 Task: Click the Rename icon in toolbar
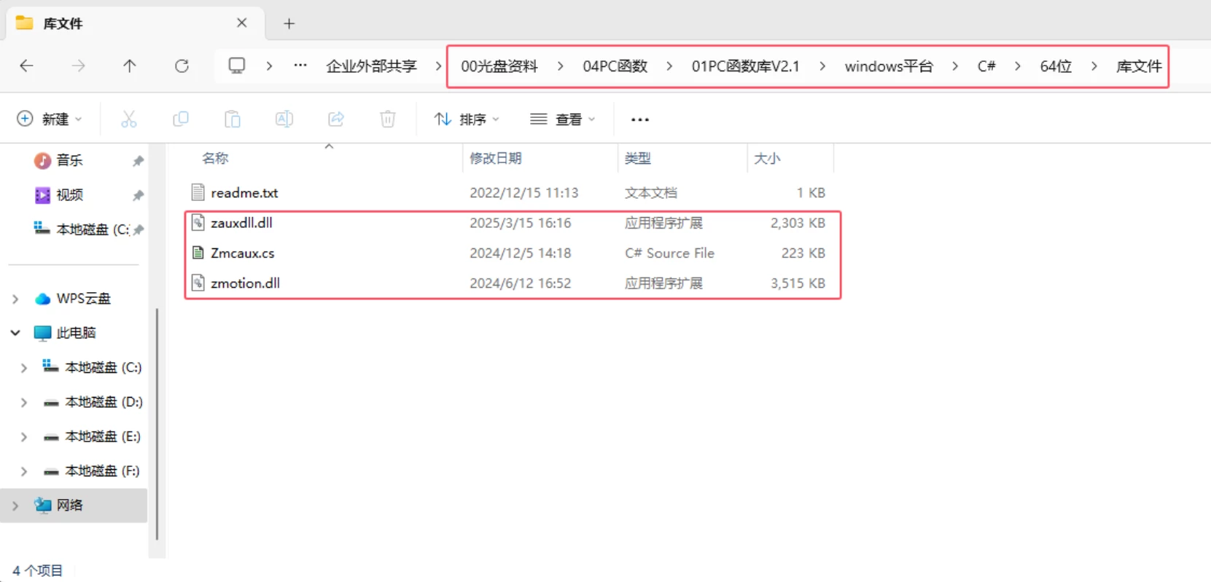(284, 119)
